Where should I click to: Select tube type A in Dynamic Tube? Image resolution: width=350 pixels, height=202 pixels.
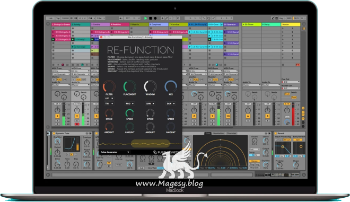[68, 154]
